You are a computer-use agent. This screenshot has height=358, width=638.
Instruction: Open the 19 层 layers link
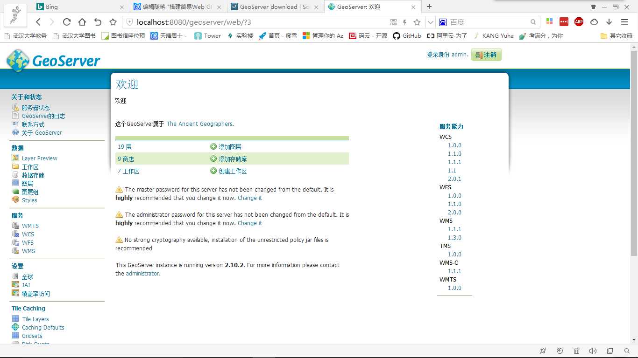(125, 147)
